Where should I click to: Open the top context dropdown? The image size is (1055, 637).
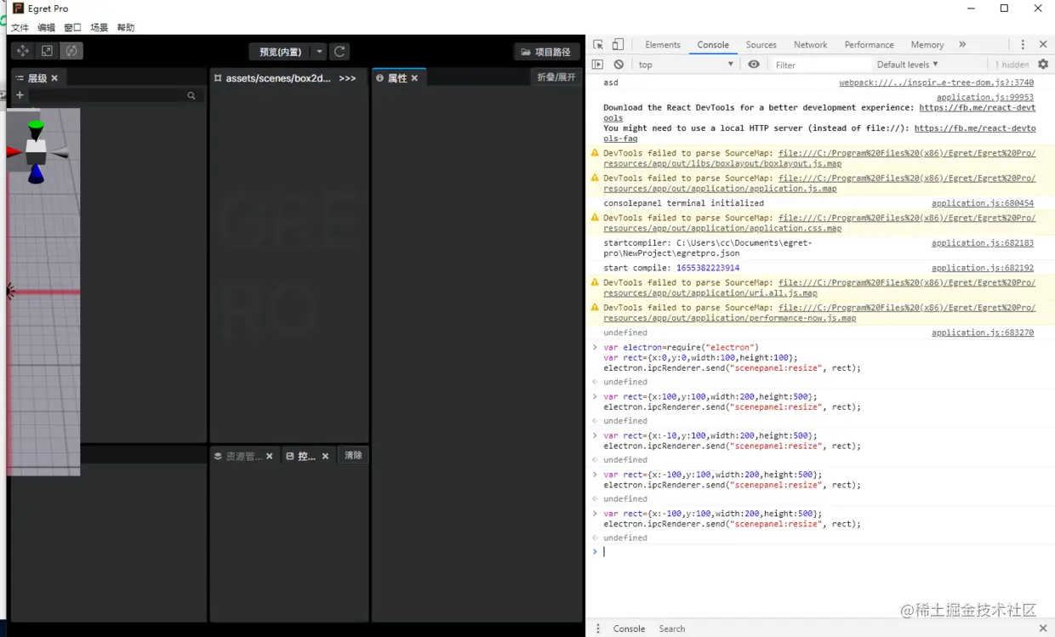click(685, 65)
